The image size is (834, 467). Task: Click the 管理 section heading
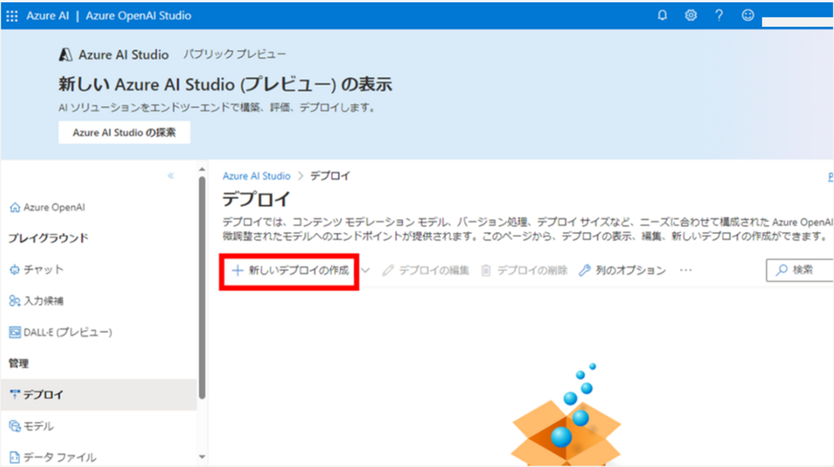[x=18, y=363]
